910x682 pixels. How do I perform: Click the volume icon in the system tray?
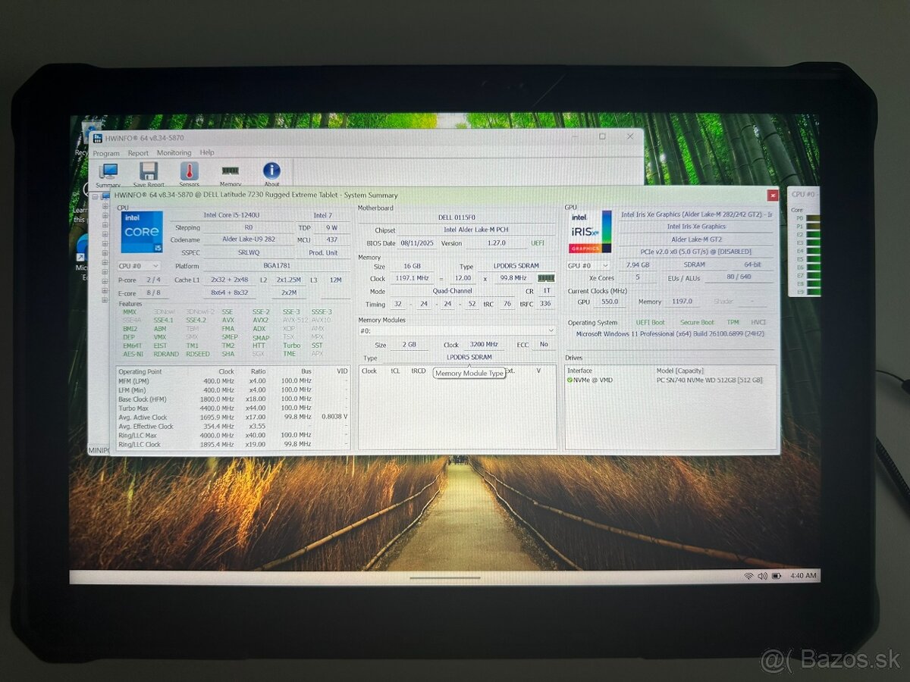tap(762, 577)
